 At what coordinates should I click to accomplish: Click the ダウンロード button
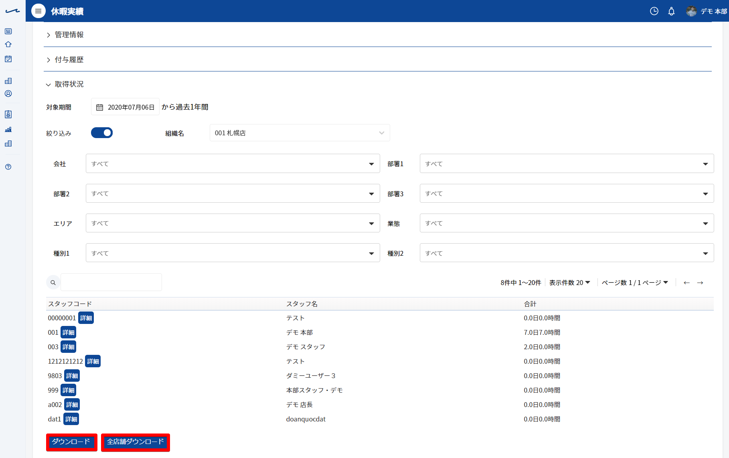[71, 442]
